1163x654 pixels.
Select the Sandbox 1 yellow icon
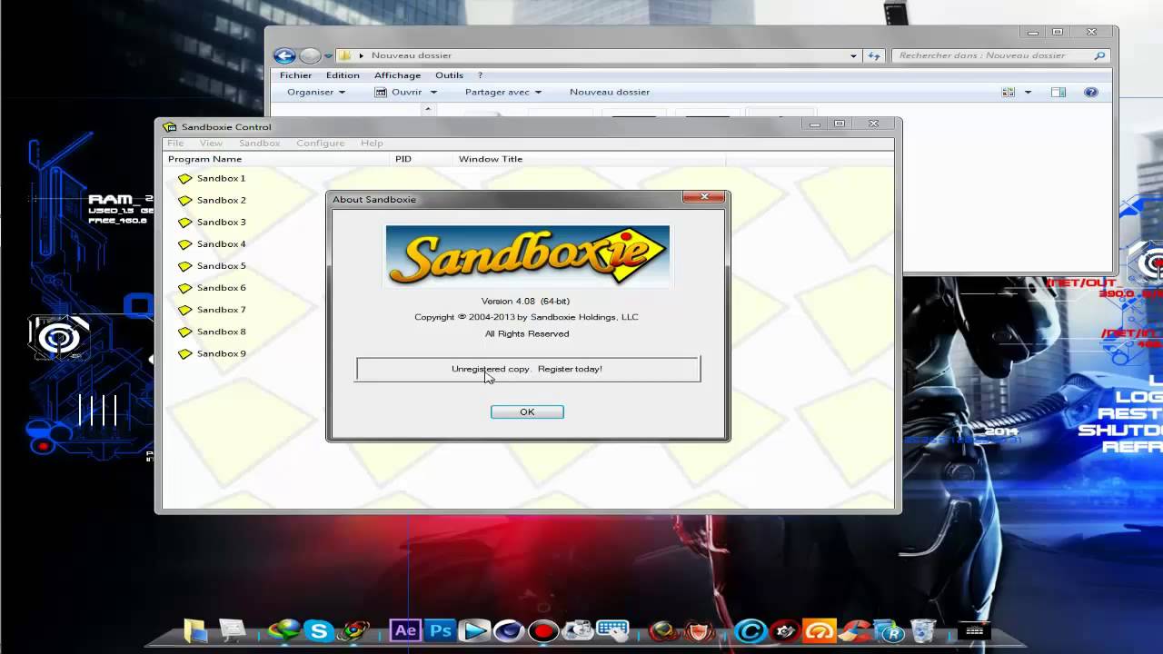pos(185,179)
